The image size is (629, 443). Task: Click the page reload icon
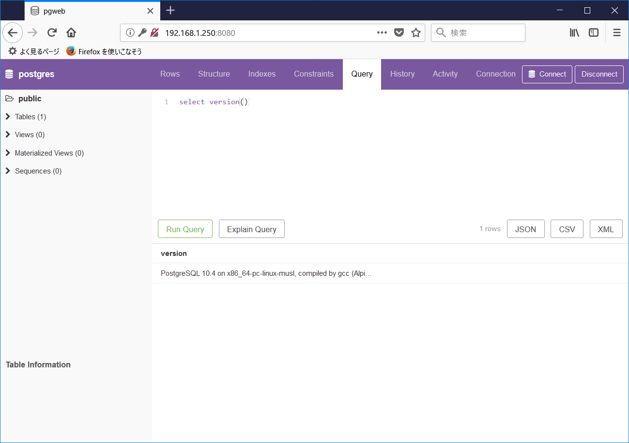(x=52, y=32)
